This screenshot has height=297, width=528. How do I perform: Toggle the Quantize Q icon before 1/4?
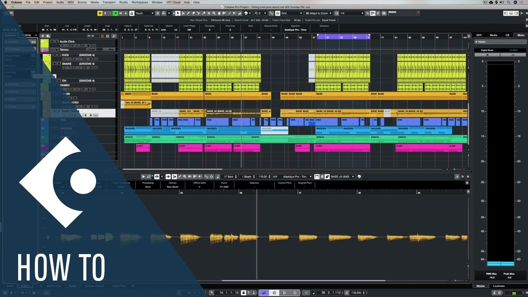coord(337,13)
